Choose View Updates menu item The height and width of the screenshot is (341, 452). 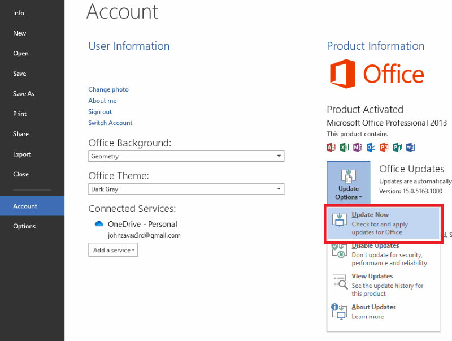coord(384,285)
